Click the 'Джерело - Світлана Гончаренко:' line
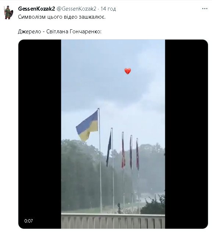 pos(60,32)
